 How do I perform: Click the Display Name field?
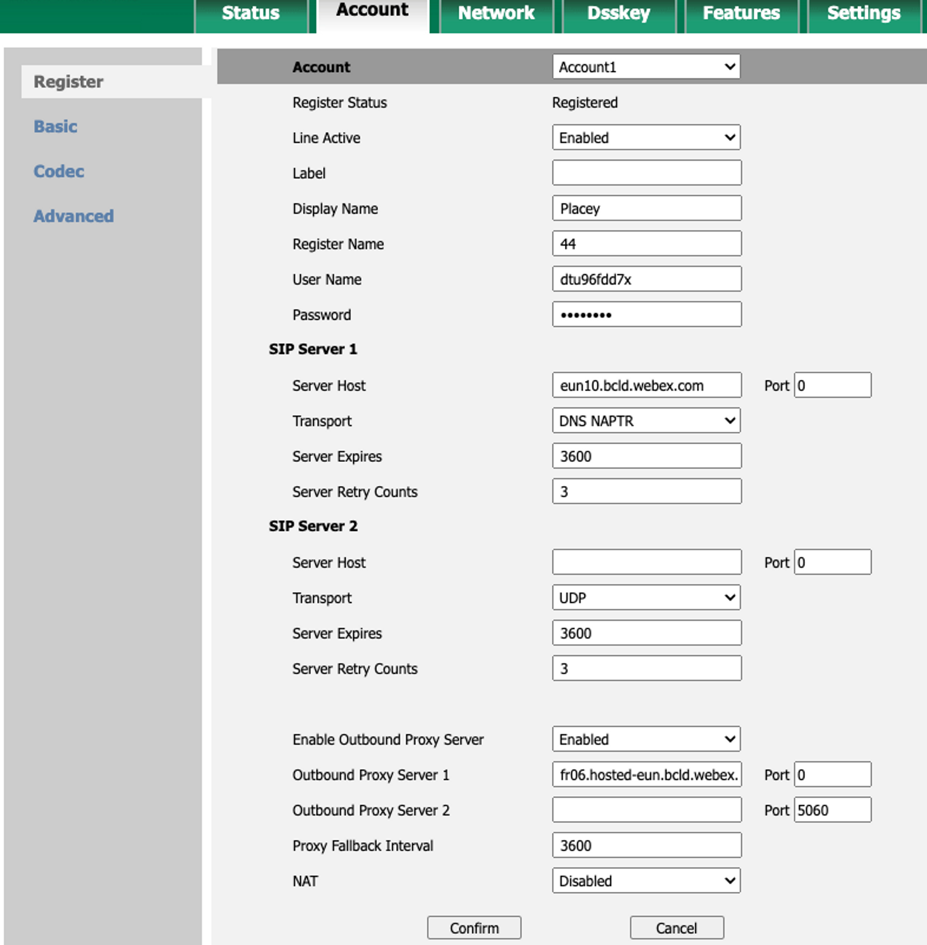(x=647, y=208)
